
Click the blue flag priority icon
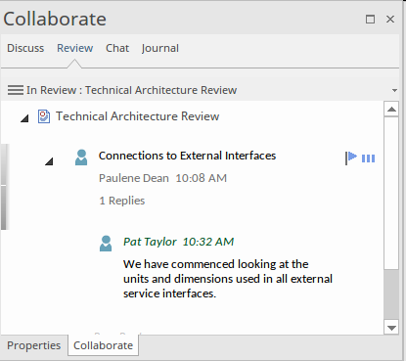tap(351, 158)
